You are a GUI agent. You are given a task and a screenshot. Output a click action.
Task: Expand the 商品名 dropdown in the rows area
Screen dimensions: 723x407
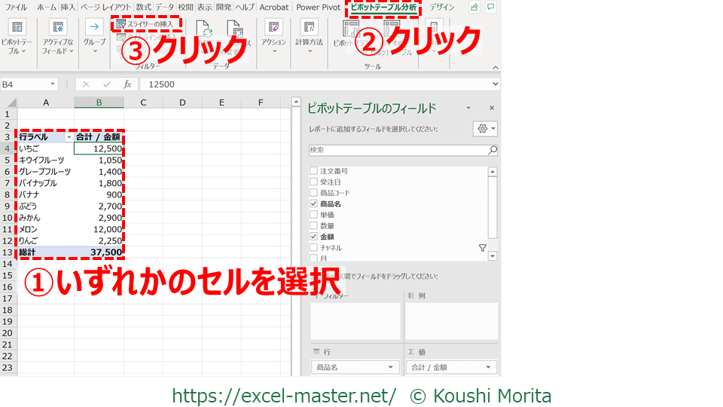[x=391, y=368]
